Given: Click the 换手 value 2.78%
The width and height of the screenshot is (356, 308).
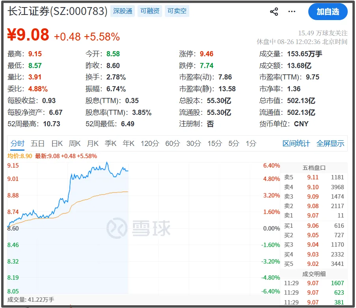Looking at the screenshot, I should 116,77.
